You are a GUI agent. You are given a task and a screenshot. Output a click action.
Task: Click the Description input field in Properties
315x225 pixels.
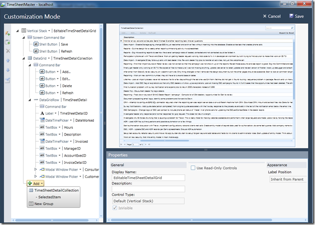[148, 189]
